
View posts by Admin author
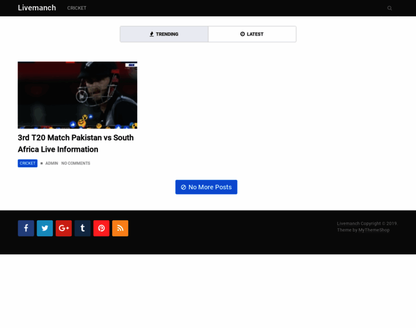tap(51, 163)
